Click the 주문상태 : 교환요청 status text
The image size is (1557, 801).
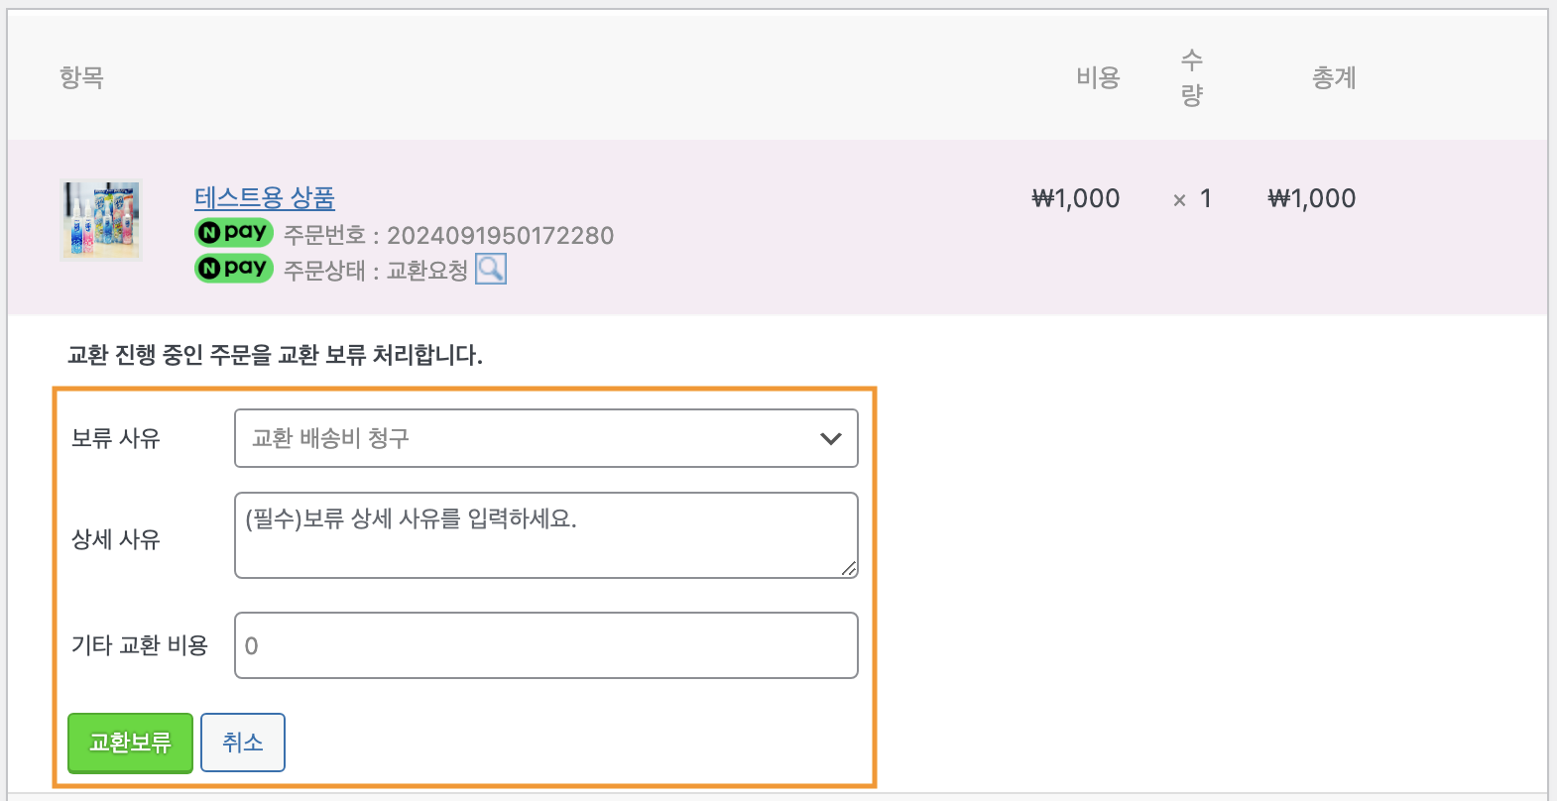(x=376, y=271)
